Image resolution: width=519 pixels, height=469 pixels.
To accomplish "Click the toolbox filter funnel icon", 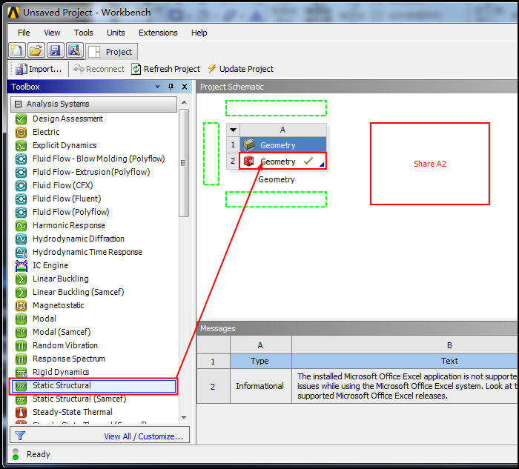I will (20, 436).
